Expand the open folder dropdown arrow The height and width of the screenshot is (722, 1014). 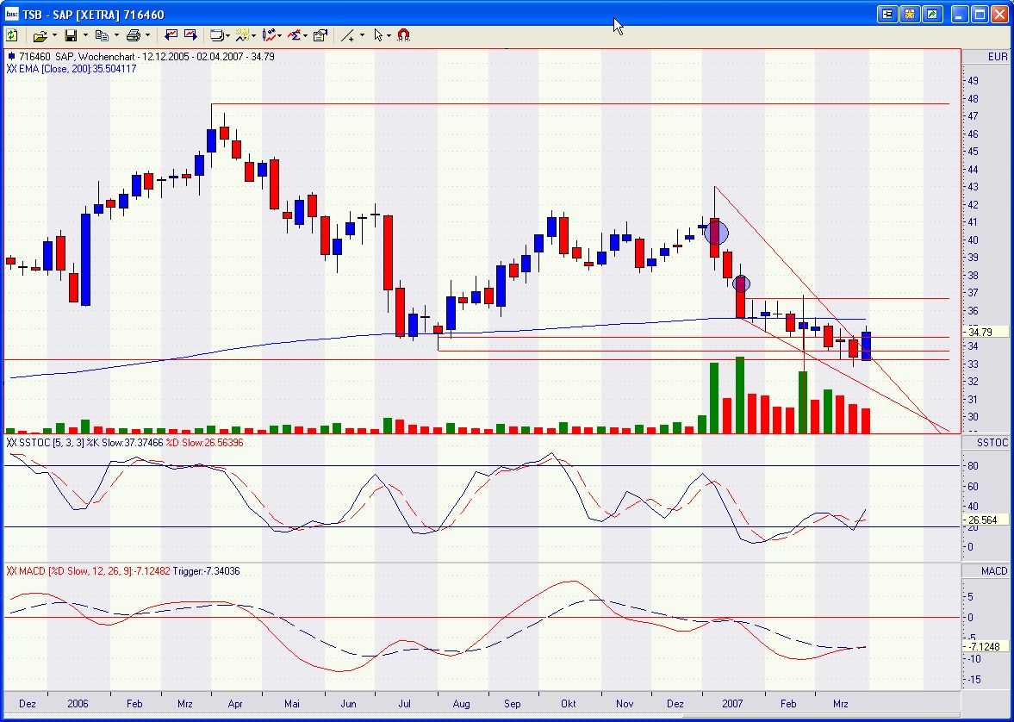click(54, 35)
